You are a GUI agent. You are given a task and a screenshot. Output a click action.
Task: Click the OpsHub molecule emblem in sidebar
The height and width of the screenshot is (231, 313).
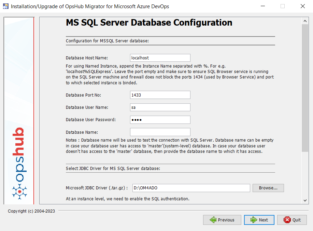20,192
